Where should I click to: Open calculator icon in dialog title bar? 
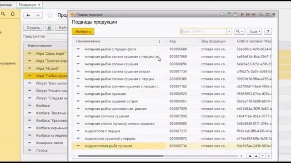click(x=229, y=14)
